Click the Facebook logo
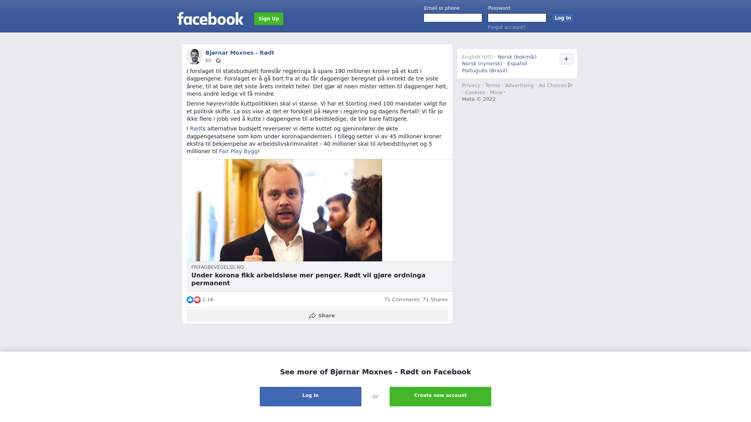 tap(210, 19)
